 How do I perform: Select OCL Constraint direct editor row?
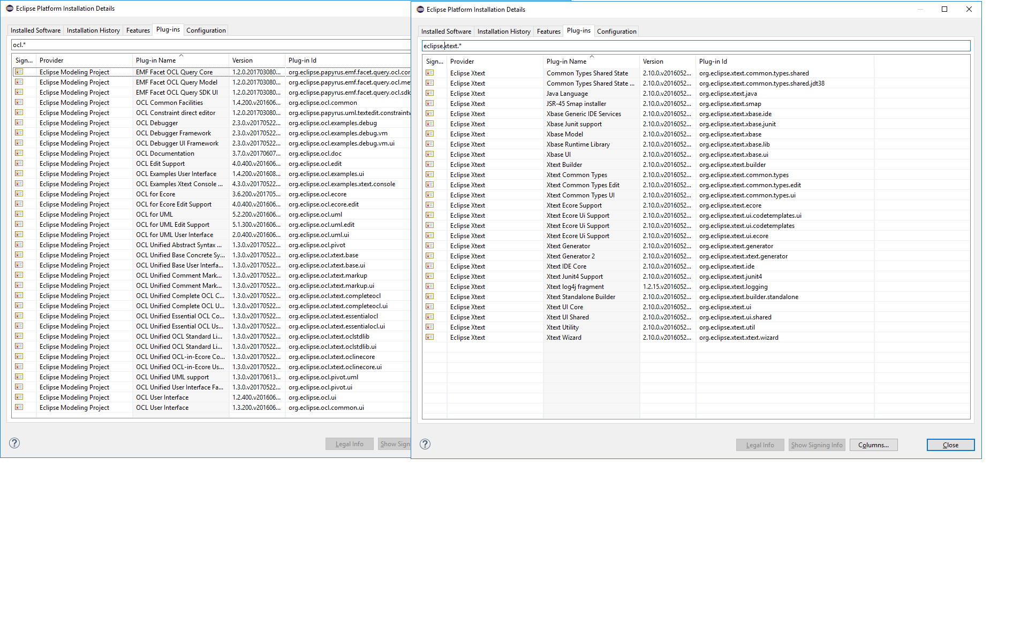click(211, 113)
